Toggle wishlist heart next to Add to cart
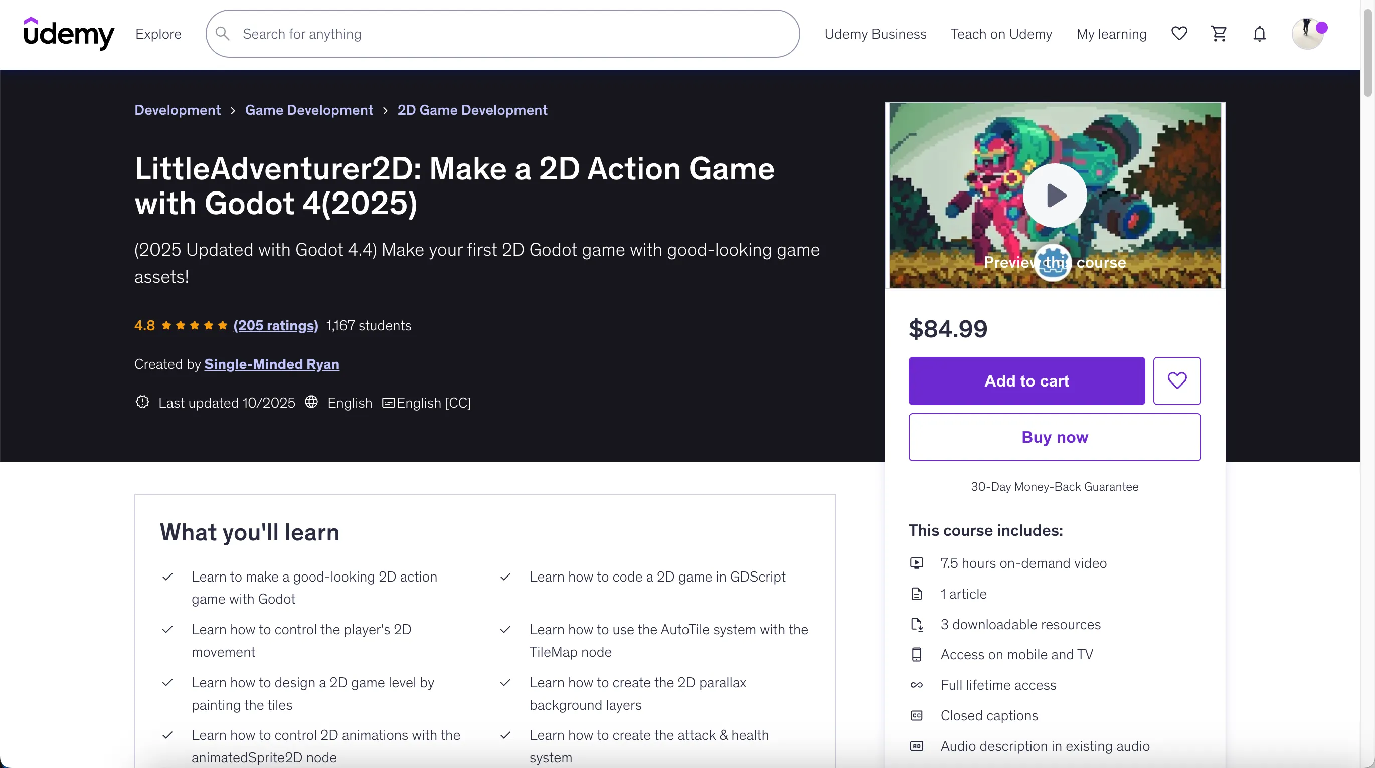 coord(1176,380)
